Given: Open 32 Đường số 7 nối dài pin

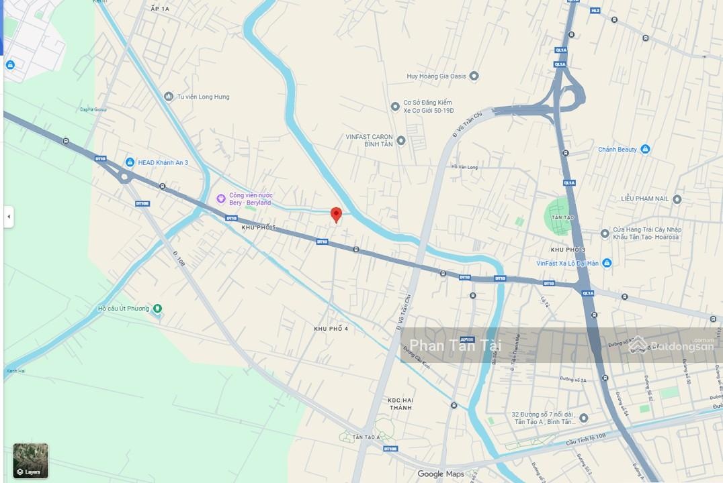Looking at the screenshot, I should click(x=584, y=418).
